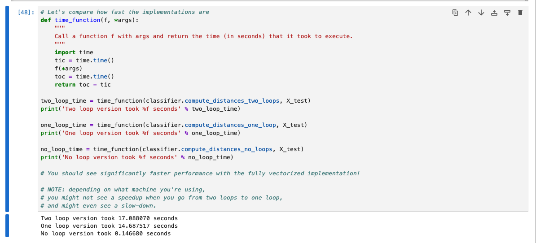
Task: Move the cell up with the arrow icon
Action: click(468, 13)
